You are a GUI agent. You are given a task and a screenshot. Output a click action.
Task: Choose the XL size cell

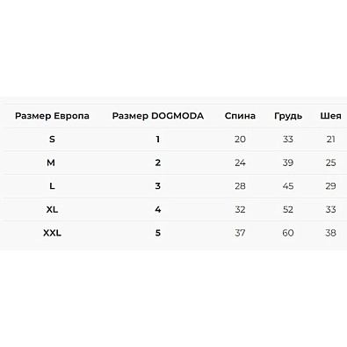(52, 209)
